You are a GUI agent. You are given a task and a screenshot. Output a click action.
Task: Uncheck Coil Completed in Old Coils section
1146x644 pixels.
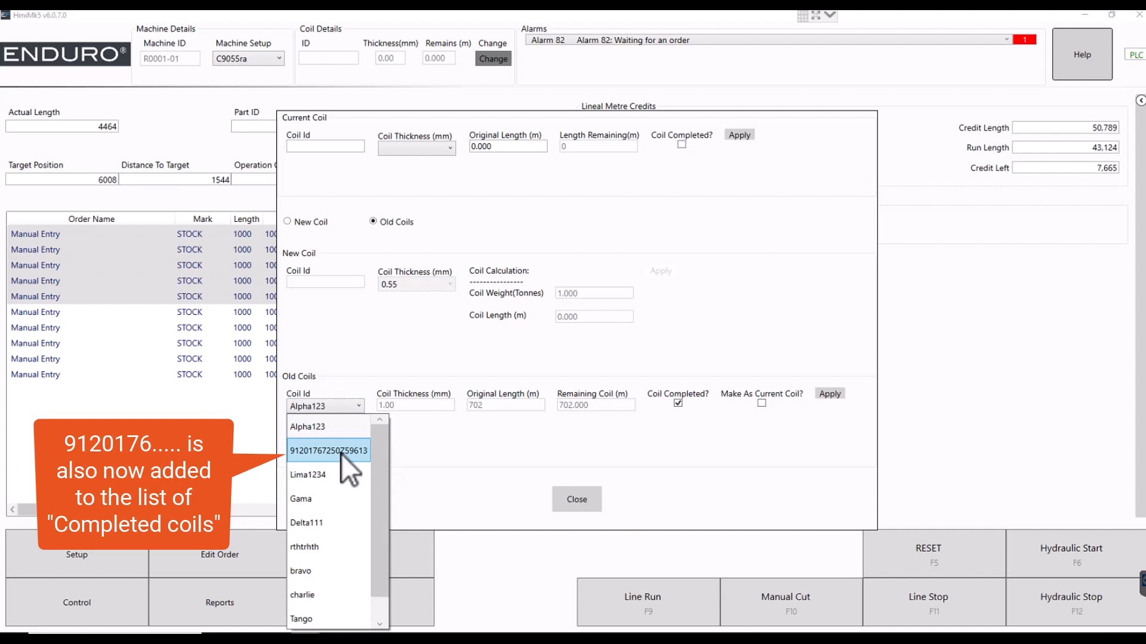tap(678, 403)
